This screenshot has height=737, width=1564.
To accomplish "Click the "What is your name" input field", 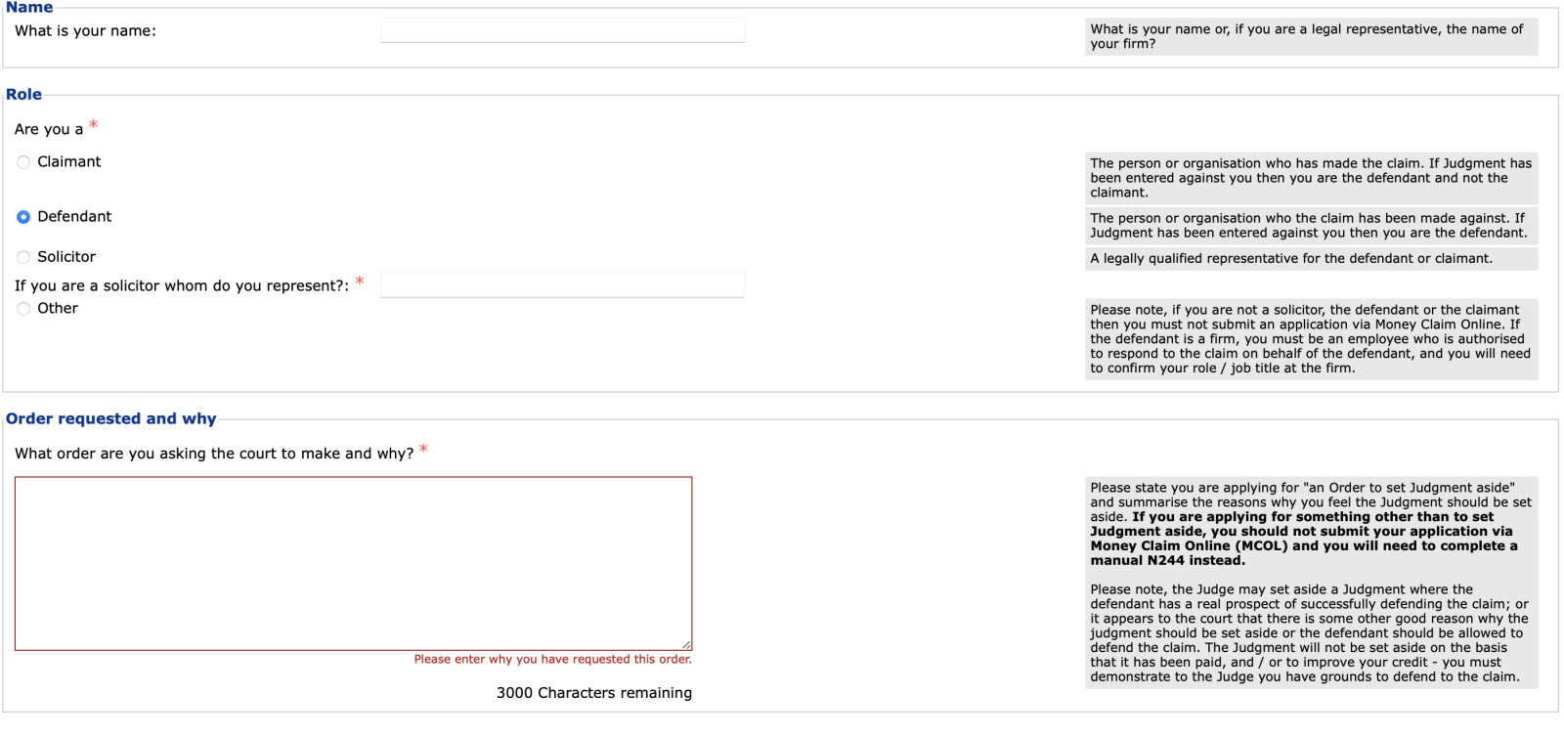I will pos(562,30).
